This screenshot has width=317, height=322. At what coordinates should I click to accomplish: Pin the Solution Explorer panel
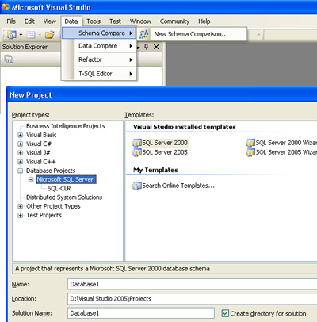(146, 47)
